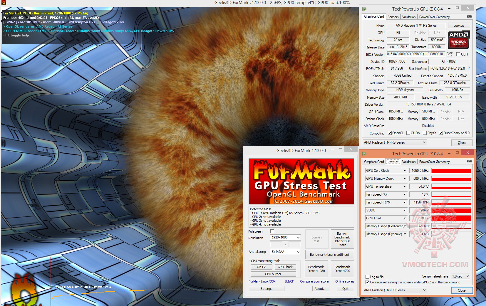Open the GPU selector dropdown in the card info window

395,142
